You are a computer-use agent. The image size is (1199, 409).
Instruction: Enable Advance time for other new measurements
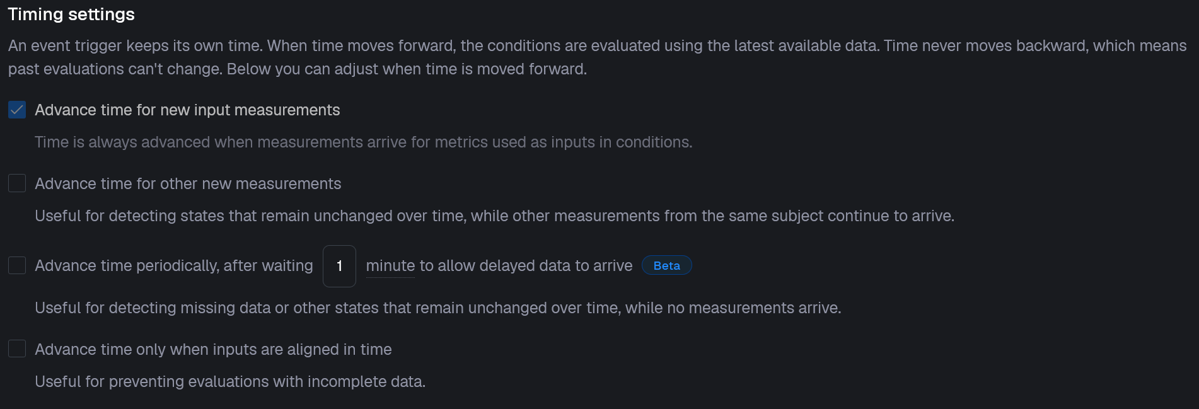[16, 183]
